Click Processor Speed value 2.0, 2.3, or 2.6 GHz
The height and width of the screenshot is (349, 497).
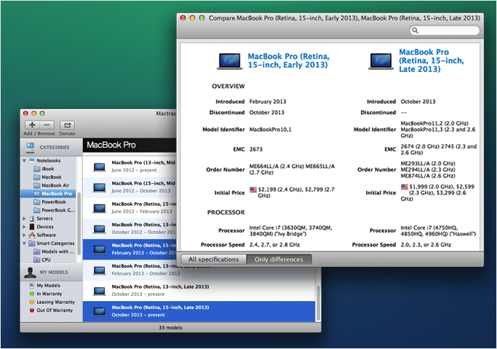pyautogui.click(x=426, y=245)
